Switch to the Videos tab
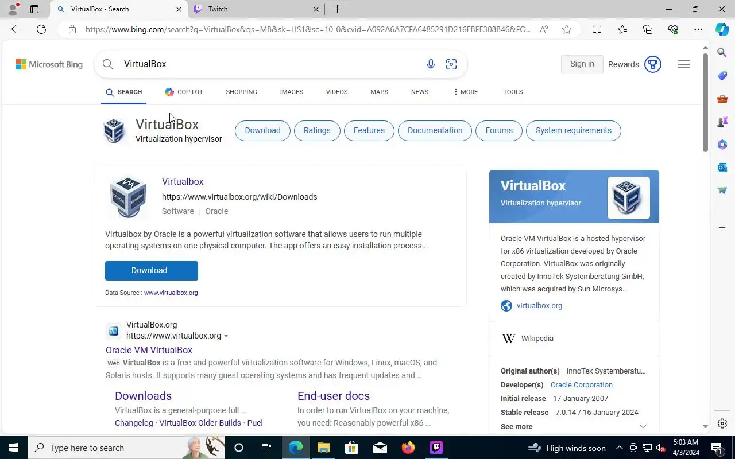This screenshot has height=459, width=735. pyautogui.click(x=336, y=92)
